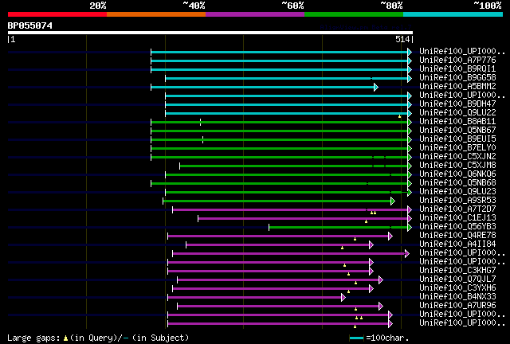Click the UniRef100_Q4RE78 label
510x344 pixels.
click(457, 236)
